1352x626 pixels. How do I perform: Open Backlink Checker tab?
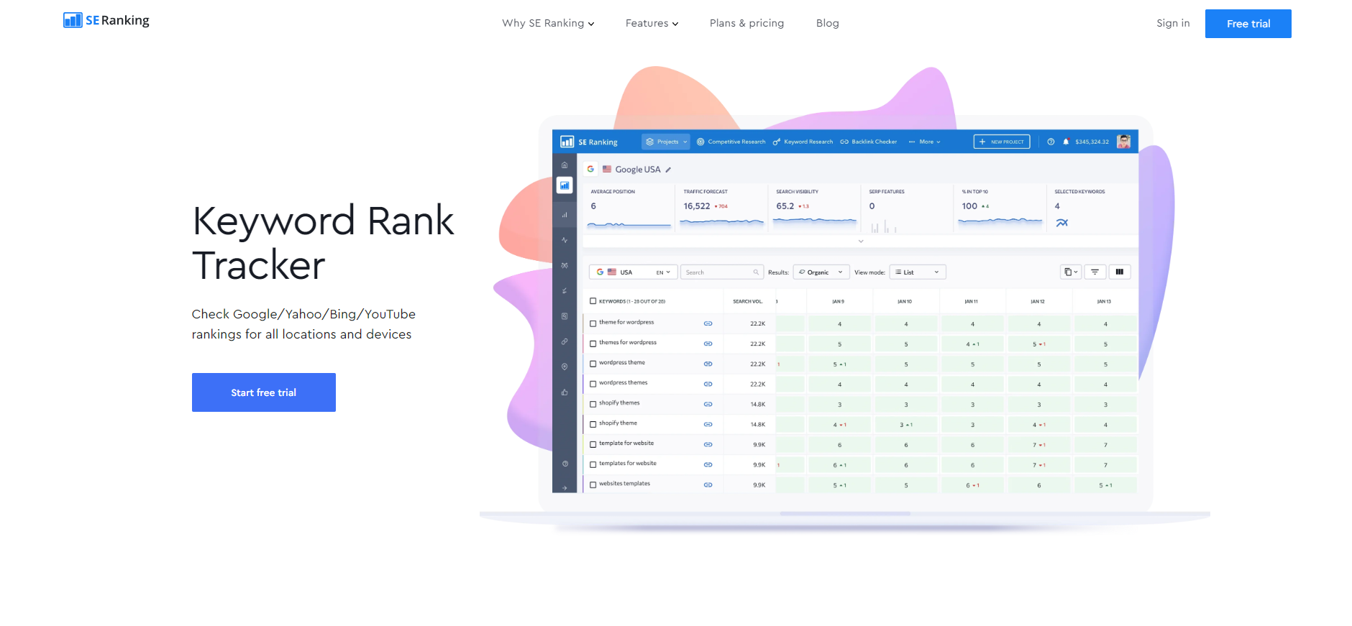(x=869, y=142)
